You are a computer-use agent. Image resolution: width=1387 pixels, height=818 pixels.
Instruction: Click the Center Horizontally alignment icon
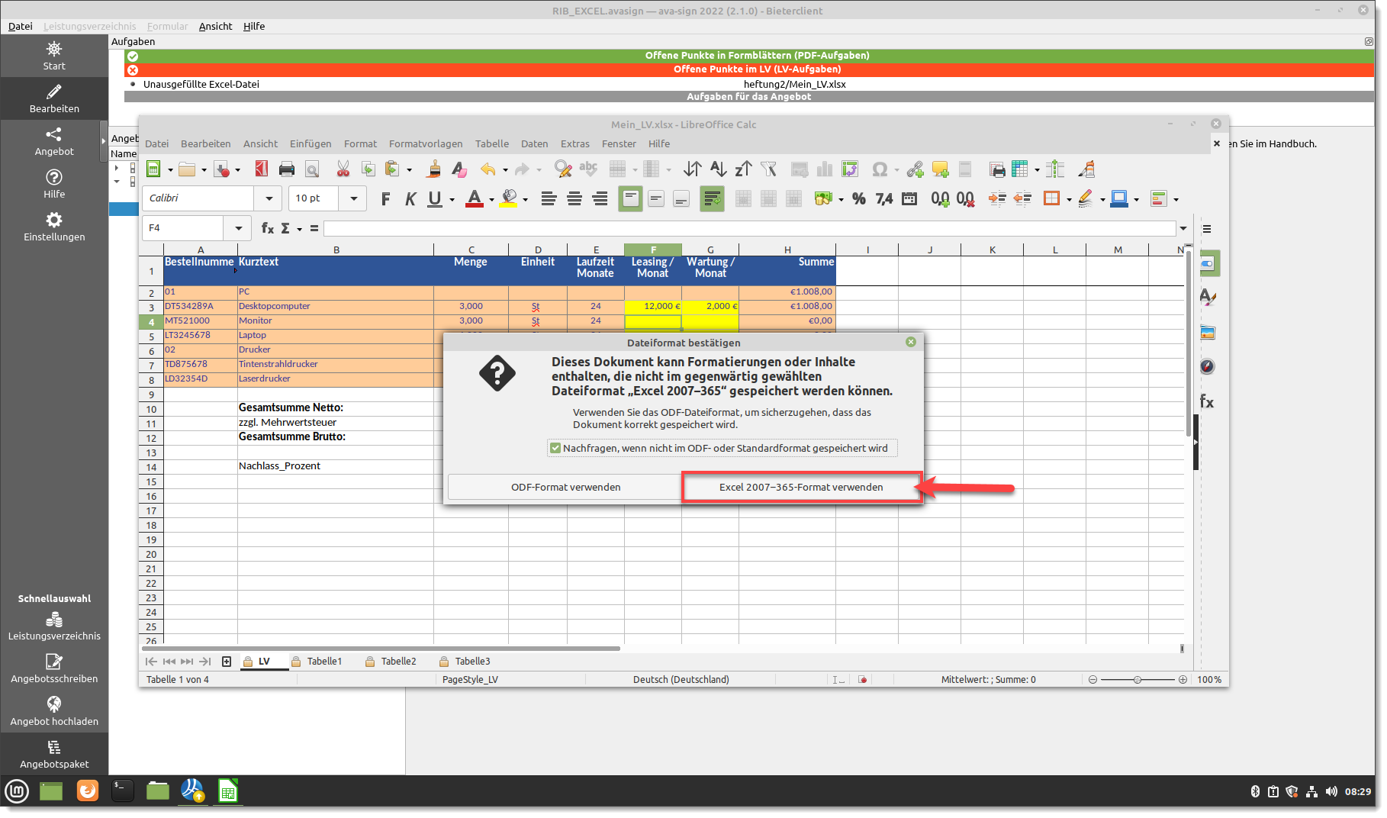[574, 198]
